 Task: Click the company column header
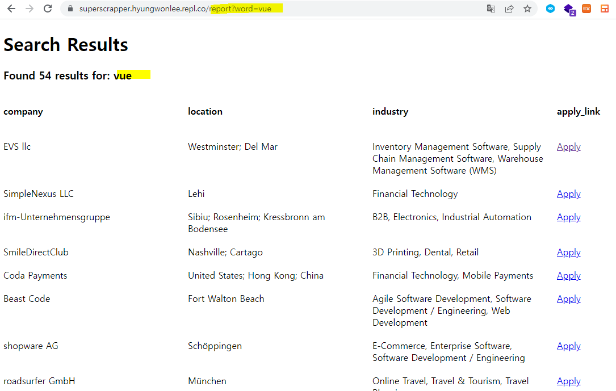(23, 111)
